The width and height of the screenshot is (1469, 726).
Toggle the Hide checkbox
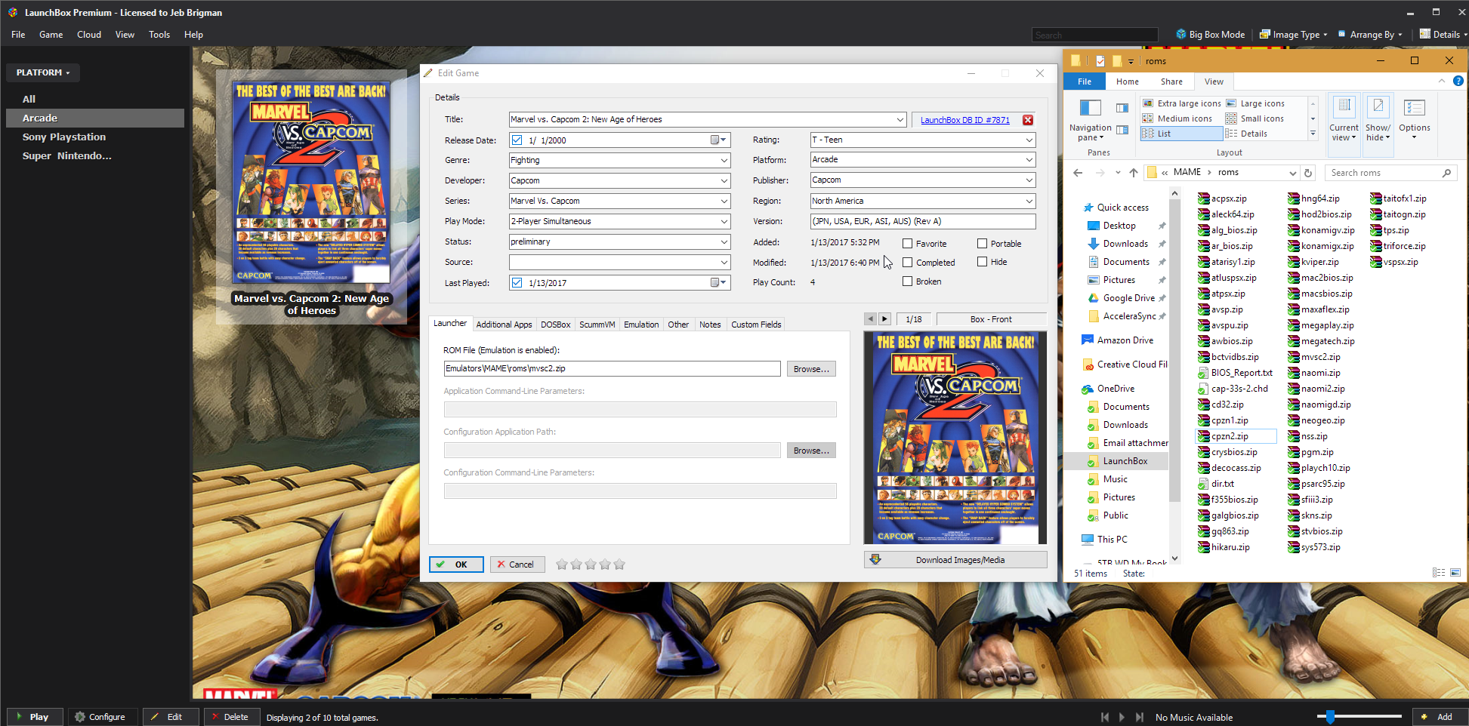982,262
